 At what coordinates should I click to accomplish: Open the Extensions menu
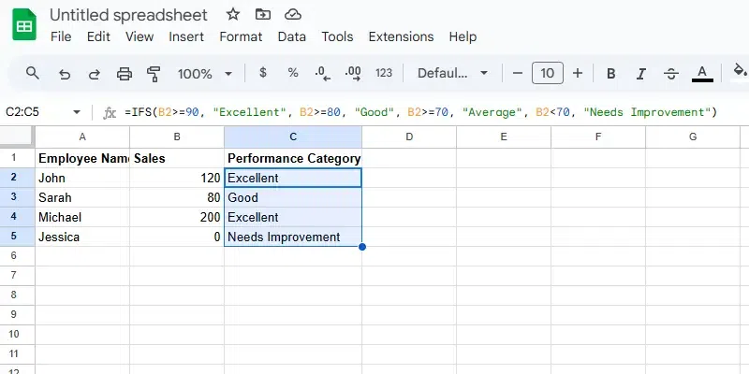pos(401,36)
